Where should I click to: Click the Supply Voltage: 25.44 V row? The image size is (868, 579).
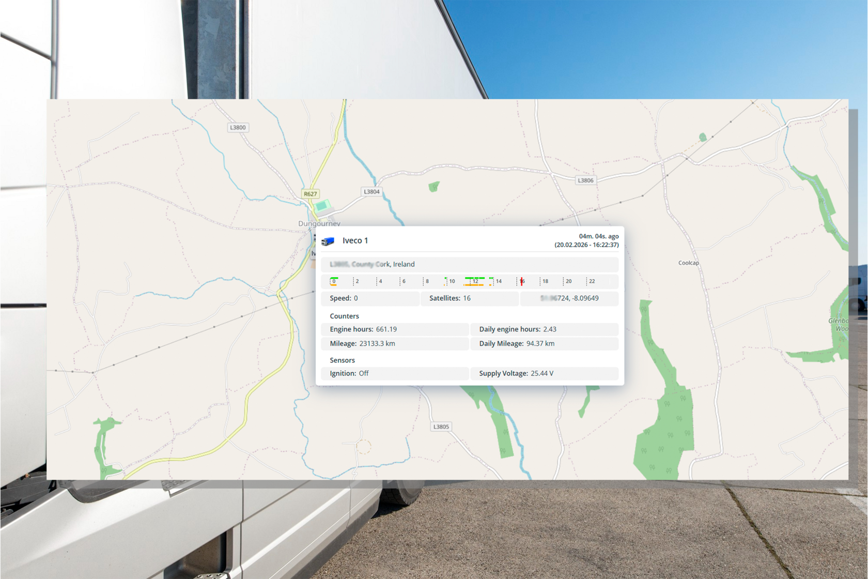(x=545, y=373)
